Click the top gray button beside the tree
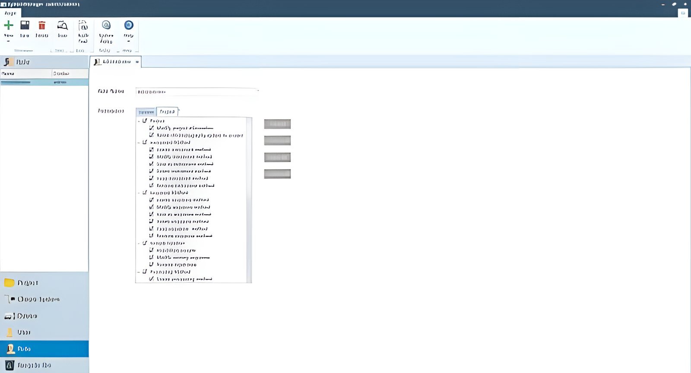 [277, 124]
